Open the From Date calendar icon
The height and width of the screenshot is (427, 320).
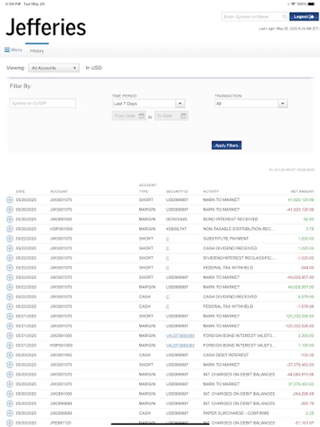click(141, 116)
